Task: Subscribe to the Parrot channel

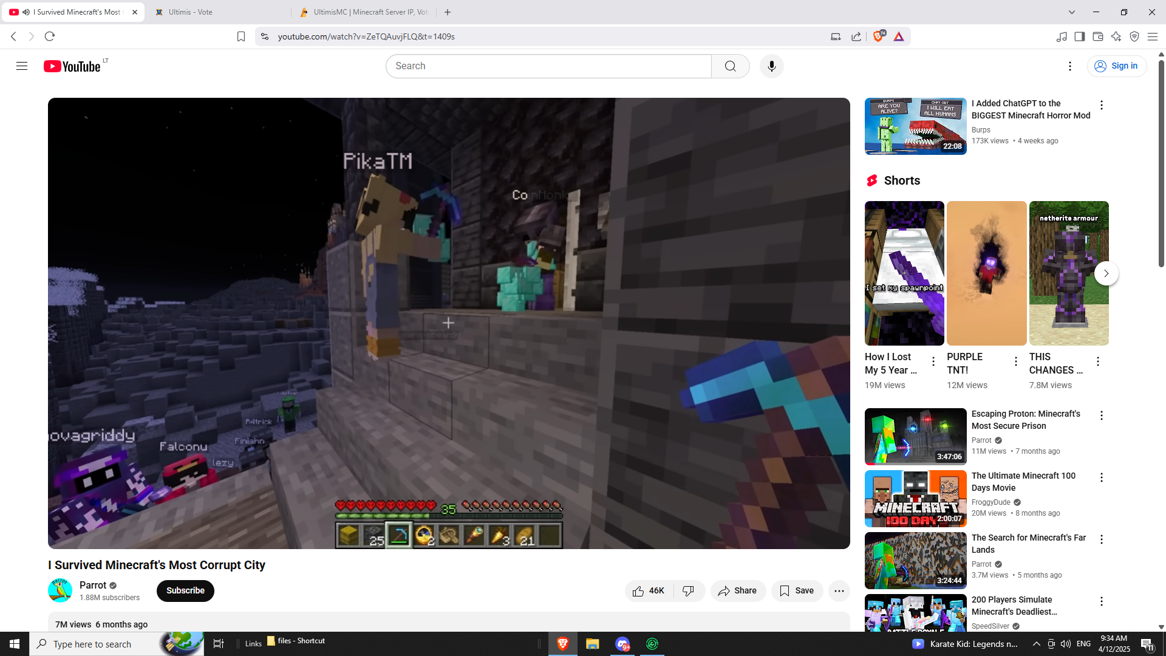Action: (185, 591)
